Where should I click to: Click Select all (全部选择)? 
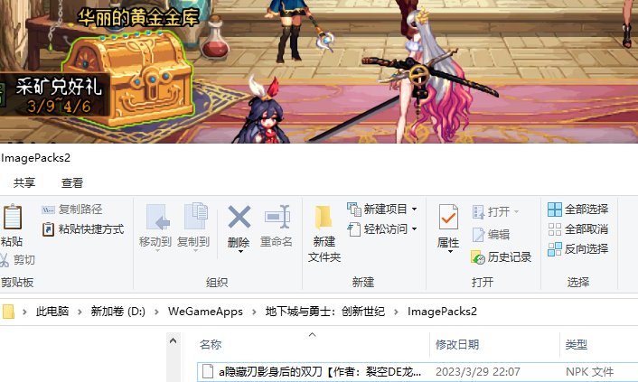[577, 210]
